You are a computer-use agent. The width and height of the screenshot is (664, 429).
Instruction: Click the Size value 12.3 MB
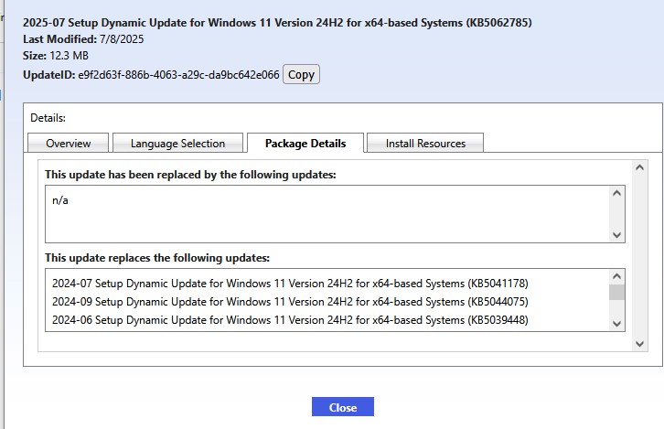(x=69, y=56)
